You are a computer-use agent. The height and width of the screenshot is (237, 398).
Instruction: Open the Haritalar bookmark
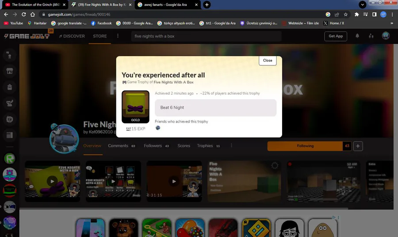pos(37,23)
